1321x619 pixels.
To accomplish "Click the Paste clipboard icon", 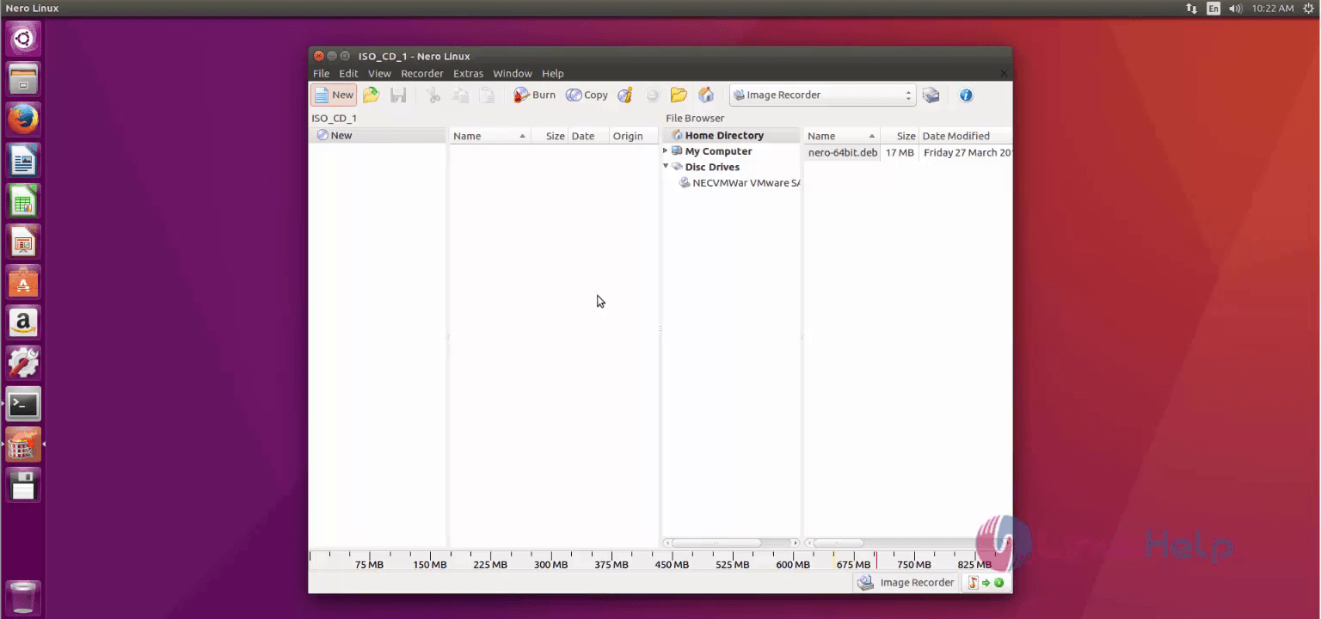I will coord(487,95).
